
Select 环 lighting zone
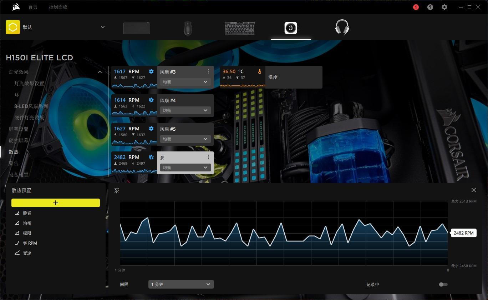[17, 95]
